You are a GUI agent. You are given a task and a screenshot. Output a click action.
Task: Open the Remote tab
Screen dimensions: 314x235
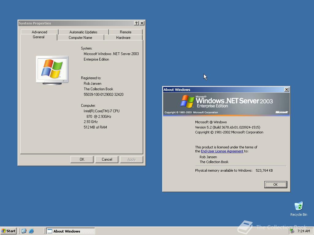(x=125, y=32)
